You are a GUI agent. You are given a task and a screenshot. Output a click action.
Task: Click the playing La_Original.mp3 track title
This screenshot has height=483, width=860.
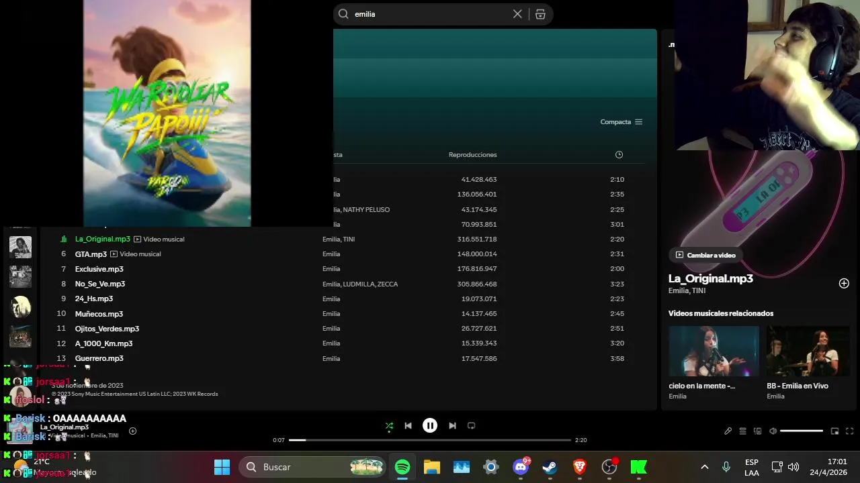tap(103, 239)
